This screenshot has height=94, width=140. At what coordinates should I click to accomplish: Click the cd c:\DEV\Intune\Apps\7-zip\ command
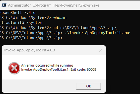tap(85, 28)
